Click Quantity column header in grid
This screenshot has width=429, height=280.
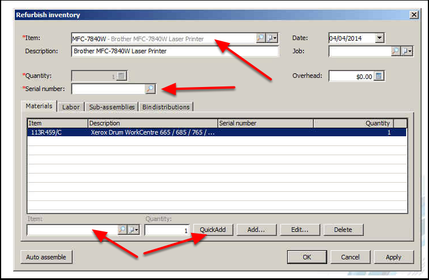tap(353, 123)
